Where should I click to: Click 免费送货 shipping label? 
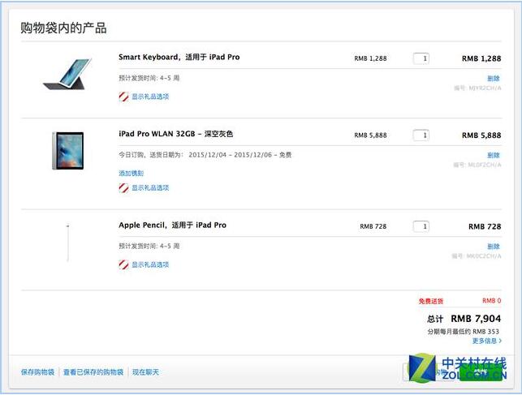point(431,301)
